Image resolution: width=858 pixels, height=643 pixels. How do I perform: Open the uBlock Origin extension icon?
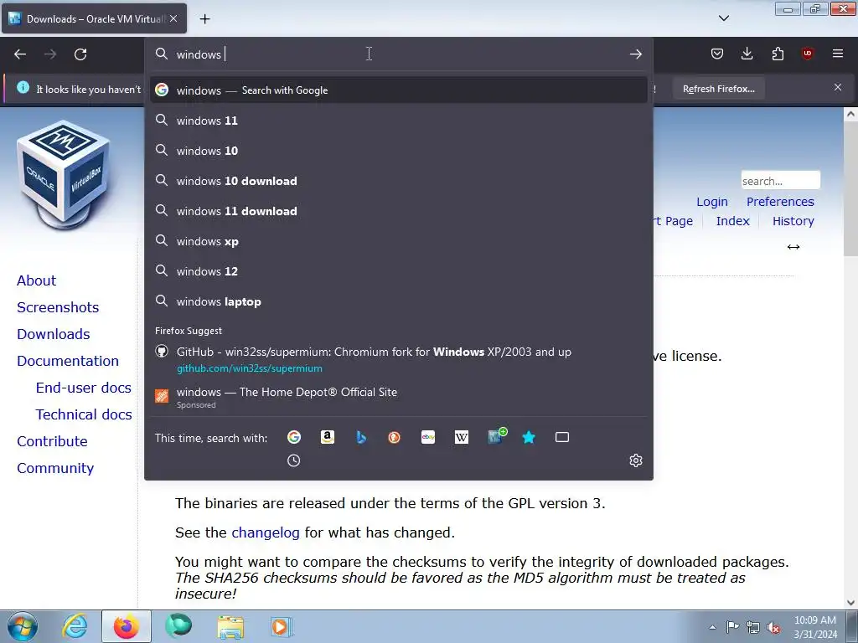[807, 54]
